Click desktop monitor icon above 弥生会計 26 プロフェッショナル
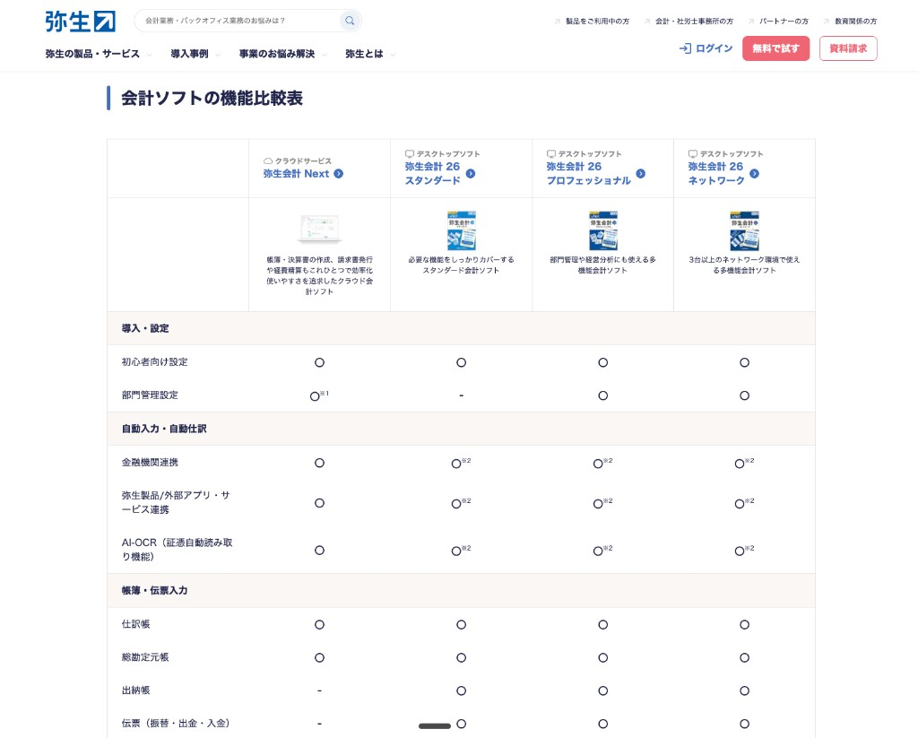918x738 pixels. 551,154
